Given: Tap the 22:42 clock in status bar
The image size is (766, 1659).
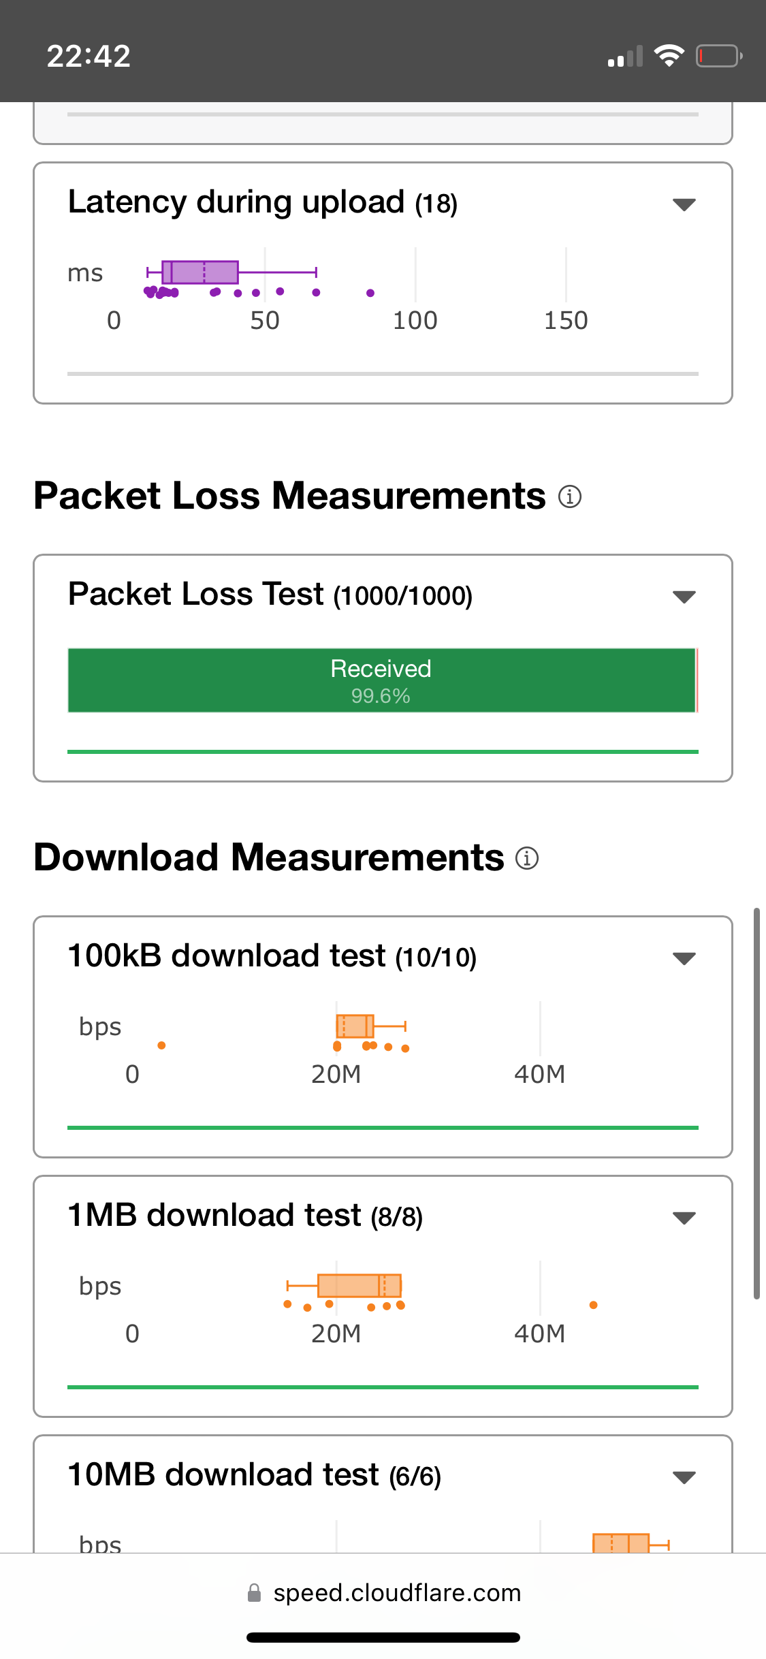Looking at the screenshot, I should coord(89,56).
